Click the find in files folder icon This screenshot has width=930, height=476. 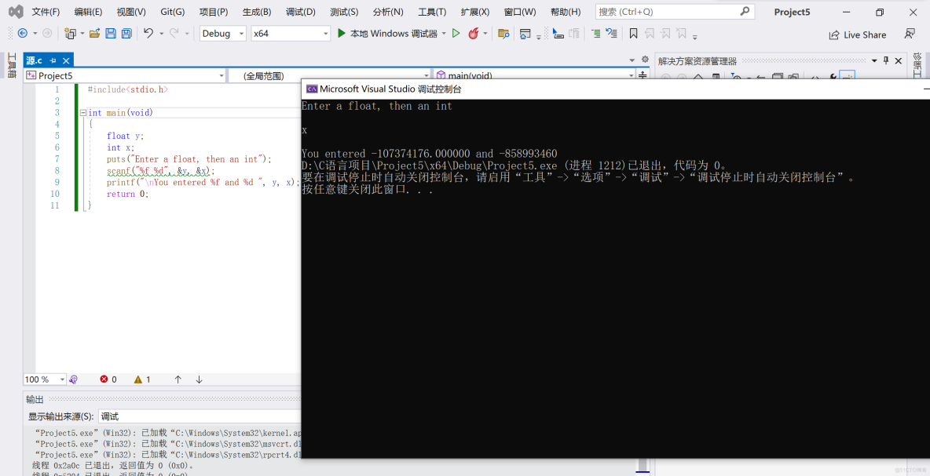pyautogui.click(x=503, y=34)
